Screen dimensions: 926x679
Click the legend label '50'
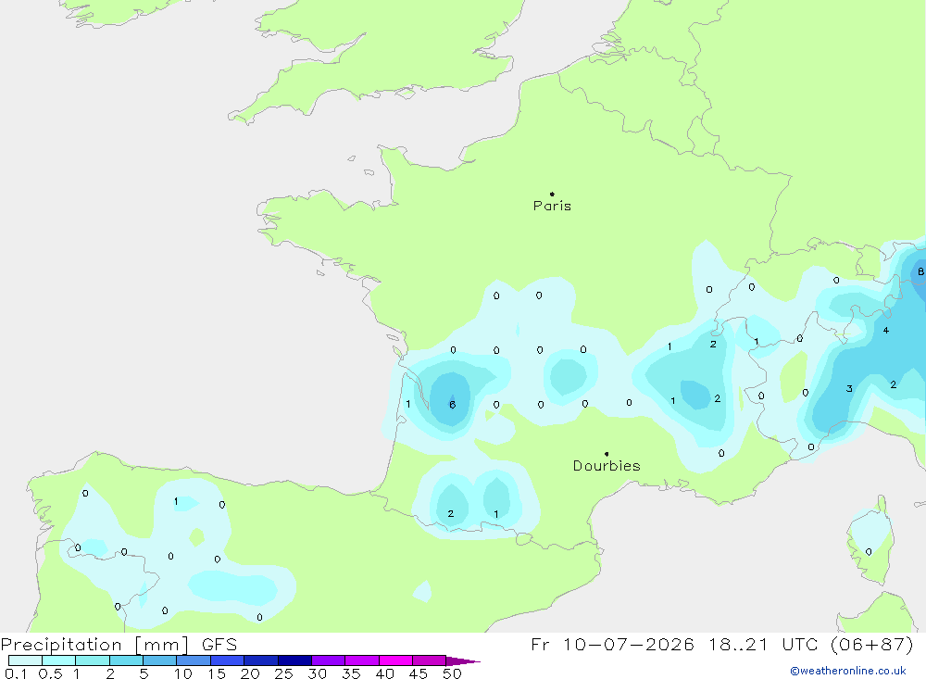point(452,673)
